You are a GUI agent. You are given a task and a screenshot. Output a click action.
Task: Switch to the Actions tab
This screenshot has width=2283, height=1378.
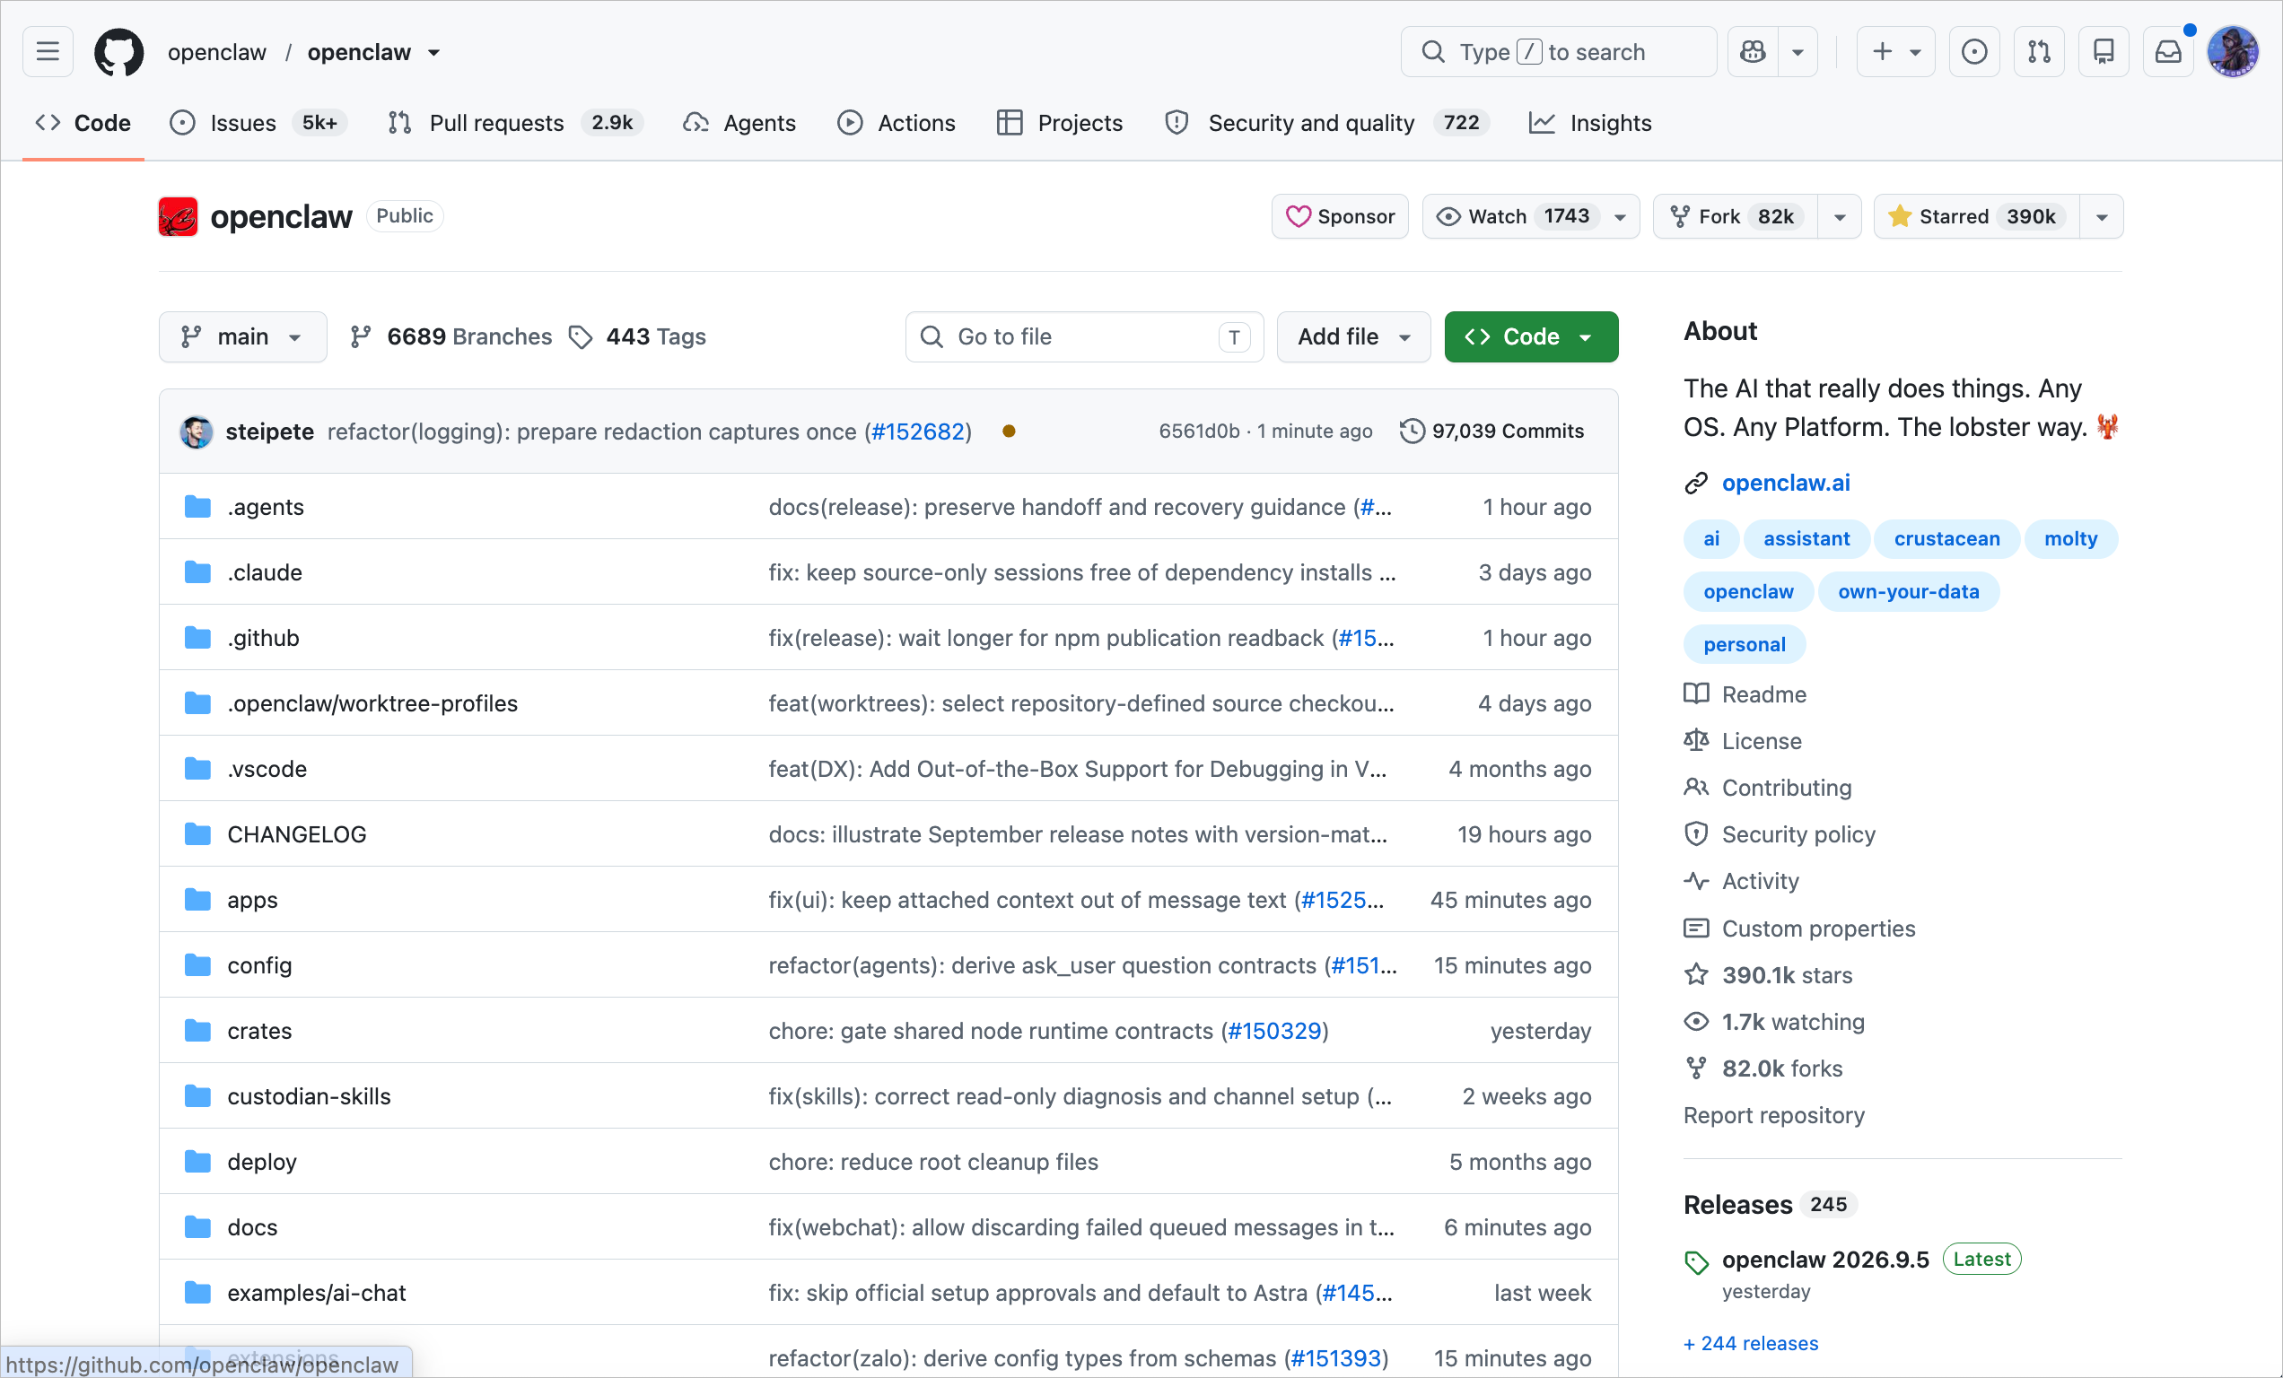point(896,123)
